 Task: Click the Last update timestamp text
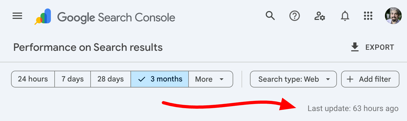pos(353,108)
